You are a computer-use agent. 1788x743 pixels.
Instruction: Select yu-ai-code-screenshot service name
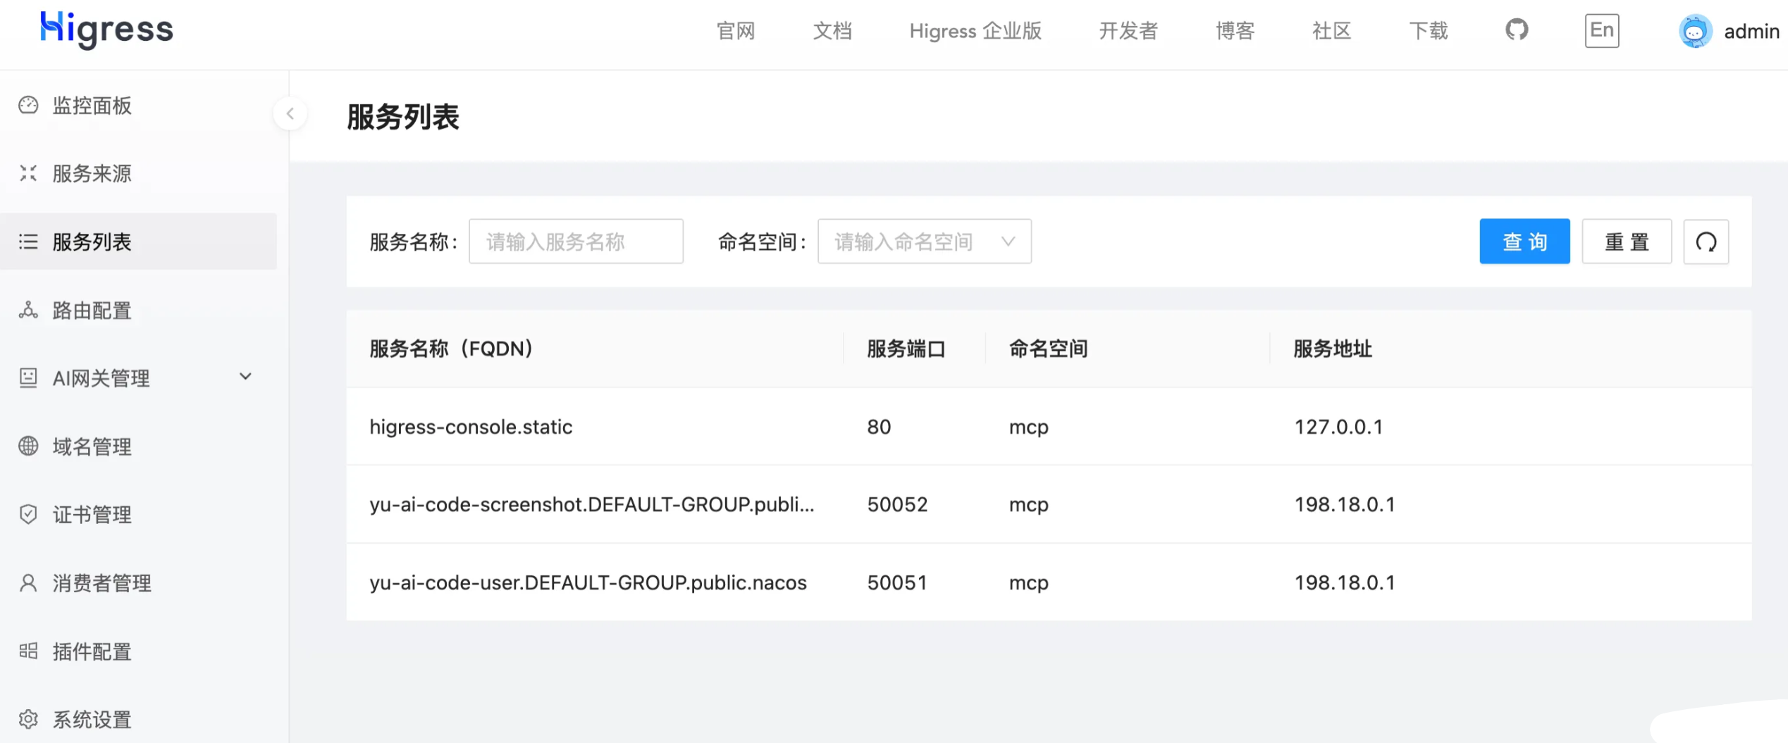pyautogui.click(x=592, y=504)
